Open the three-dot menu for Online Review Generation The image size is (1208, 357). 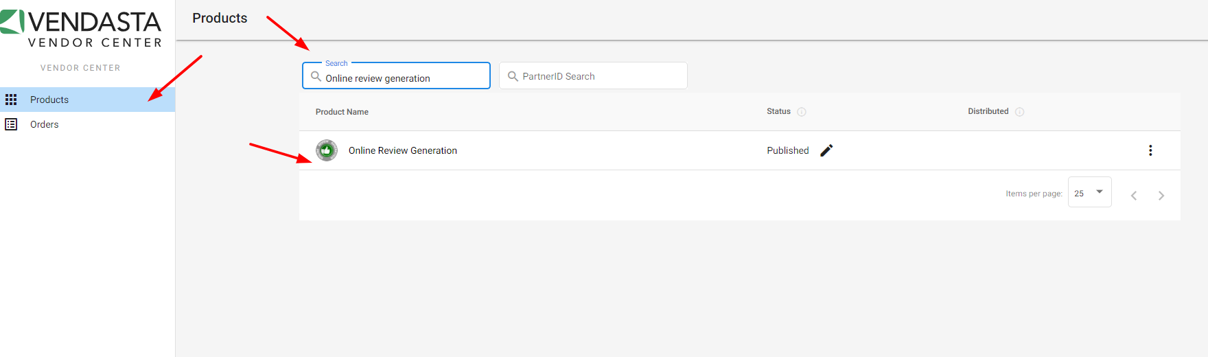coord(1150,150)
